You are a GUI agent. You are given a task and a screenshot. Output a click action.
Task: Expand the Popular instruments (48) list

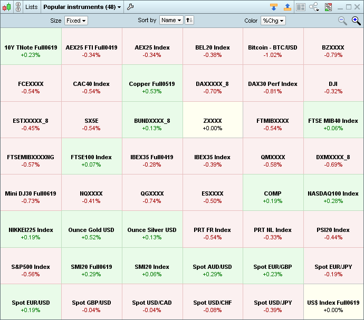point(82,7)
